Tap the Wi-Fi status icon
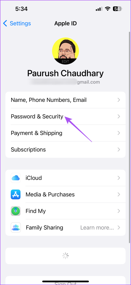This screenshot has height=285, width=131. point(108,9)
